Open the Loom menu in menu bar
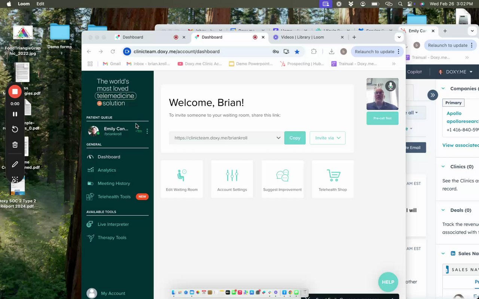479x299 pixels. coord(24,4)
